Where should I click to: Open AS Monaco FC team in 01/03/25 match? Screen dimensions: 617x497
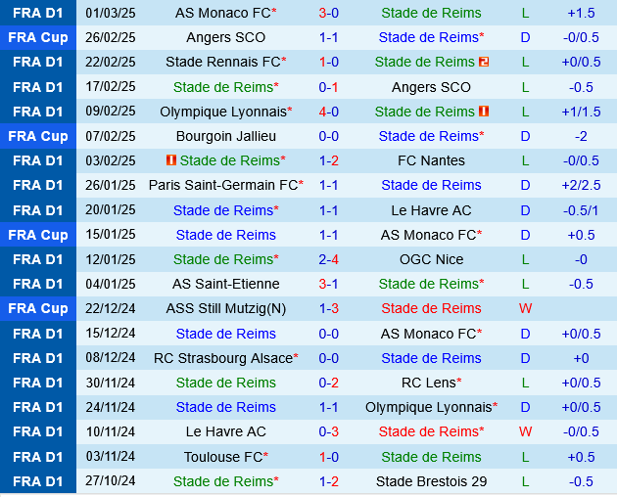point(222,13)
